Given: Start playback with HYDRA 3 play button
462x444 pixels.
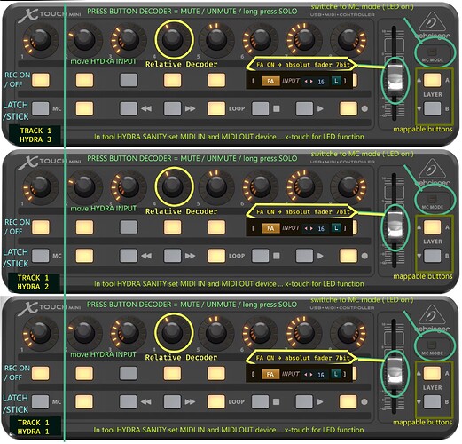Looking at the screenshot, I should (304, 108).
